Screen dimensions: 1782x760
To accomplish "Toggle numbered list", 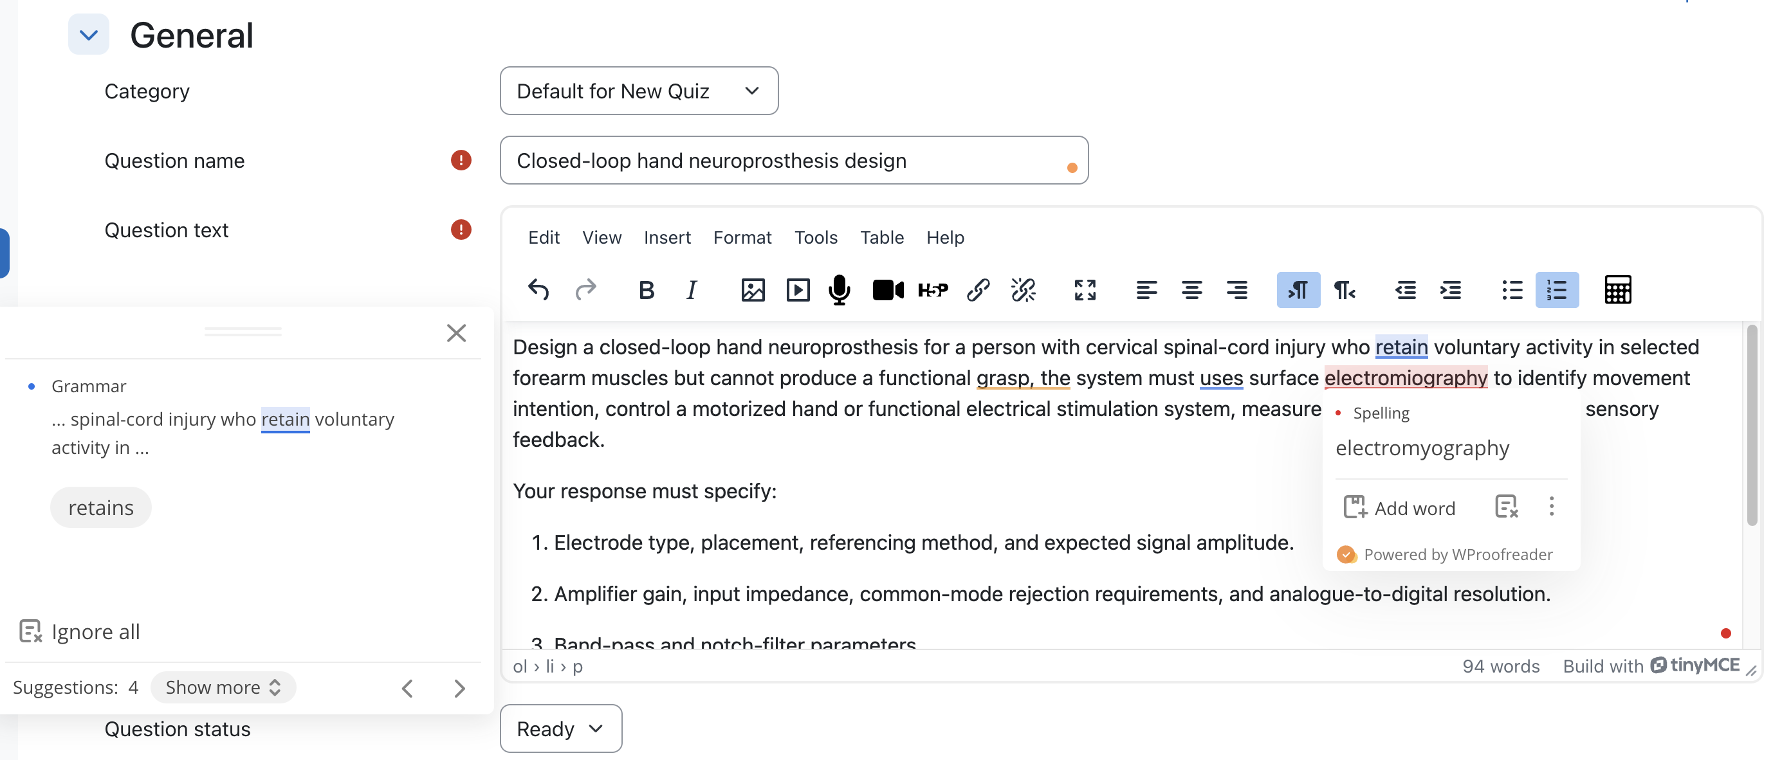I will [x=1556, y=290].
